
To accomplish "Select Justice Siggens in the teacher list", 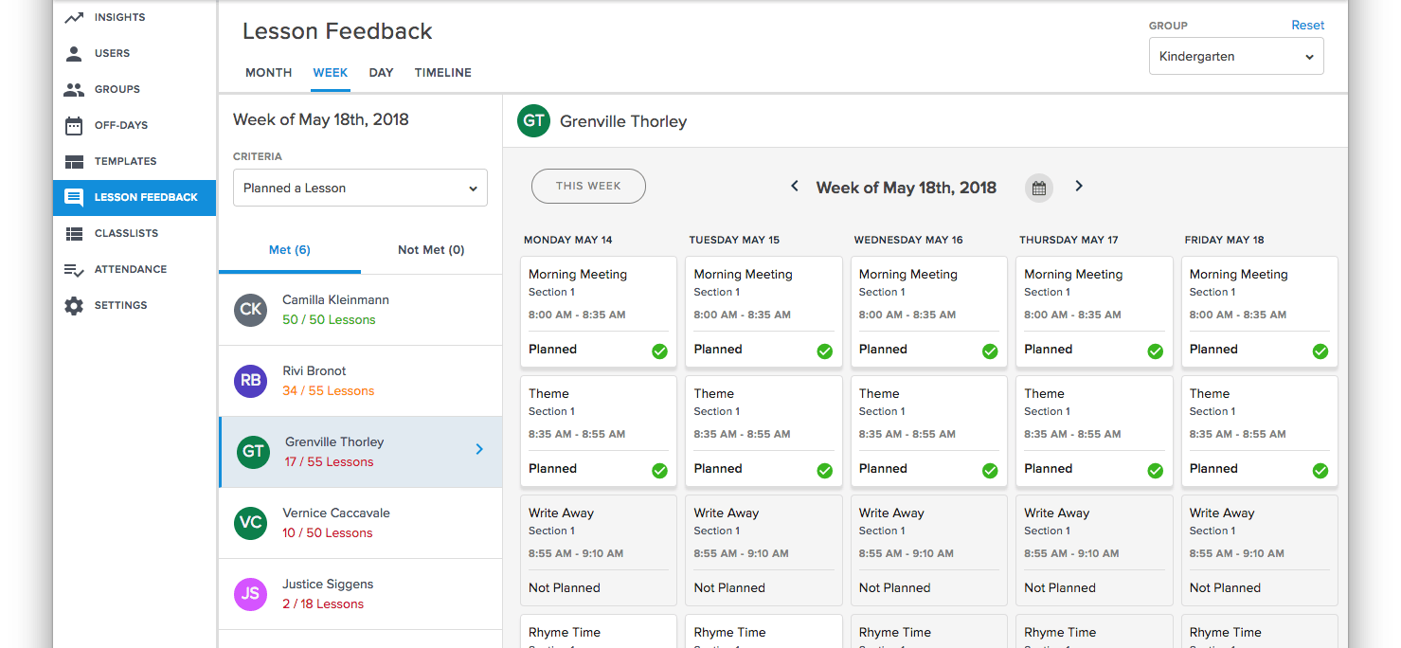I will pyautogui.click(x=360, y=594).
